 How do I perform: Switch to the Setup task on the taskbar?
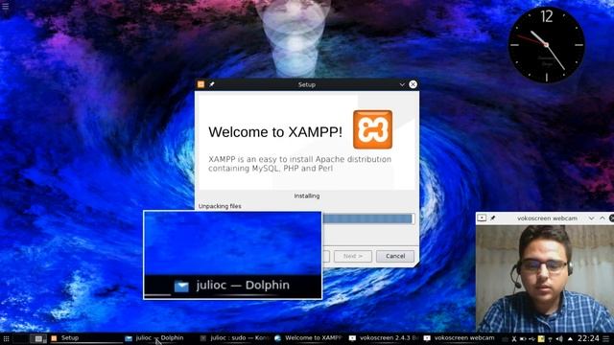click(x=86, y=338)
